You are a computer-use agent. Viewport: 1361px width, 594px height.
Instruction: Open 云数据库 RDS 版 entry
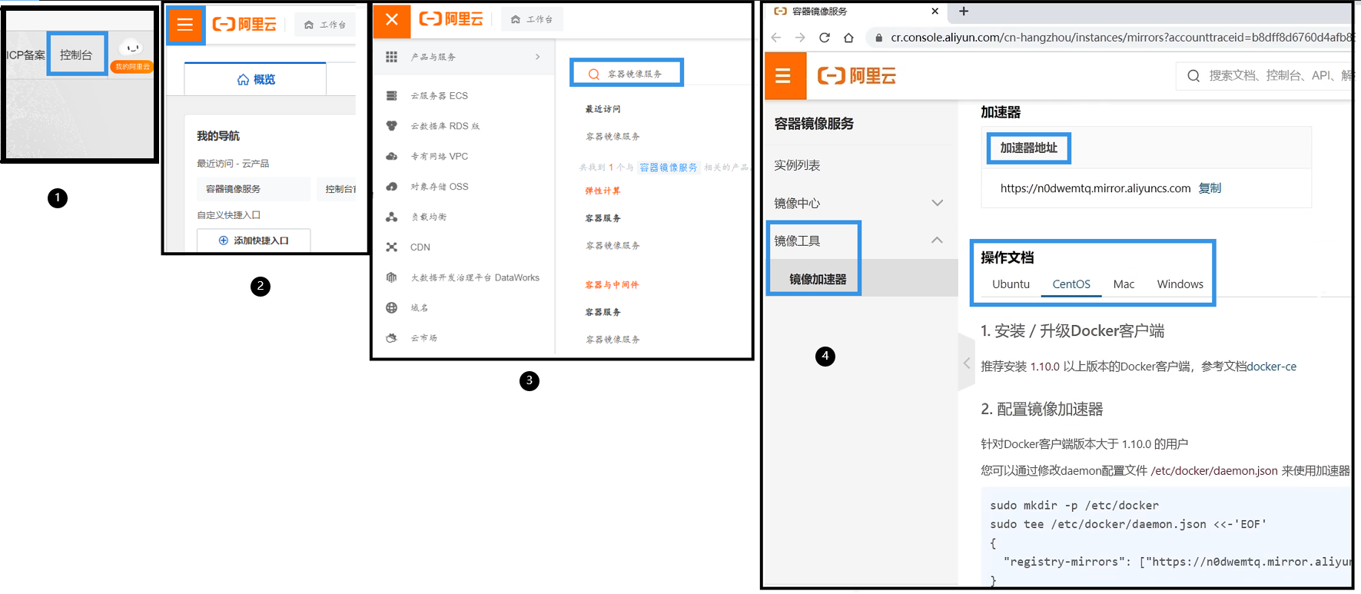[x=445, y=126]
